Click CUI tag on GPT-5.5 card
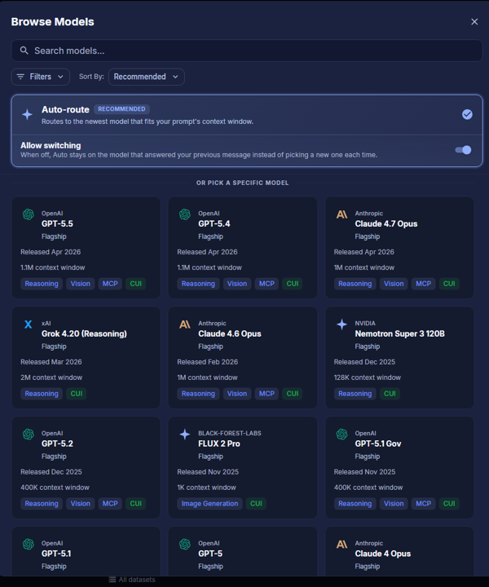Image resolution: width=489 pixels, height=587 pixels. point(136,284)
